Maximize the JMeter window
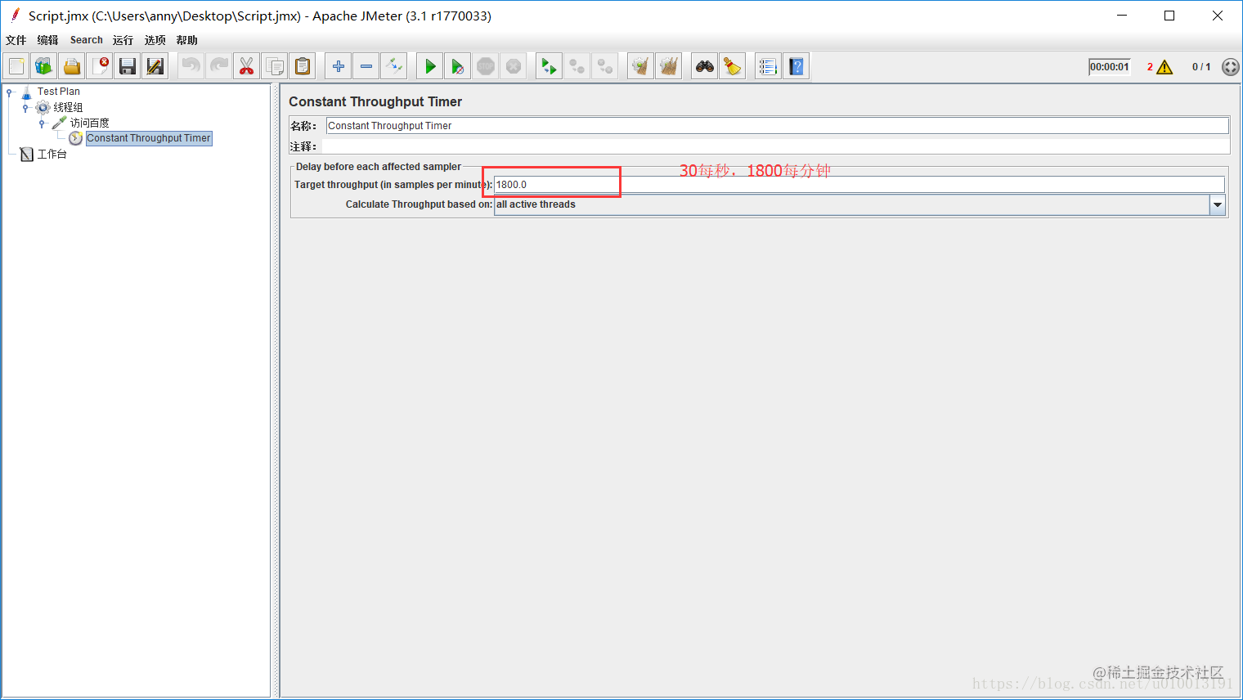1243x700 pixels. tap(1169, 16)
